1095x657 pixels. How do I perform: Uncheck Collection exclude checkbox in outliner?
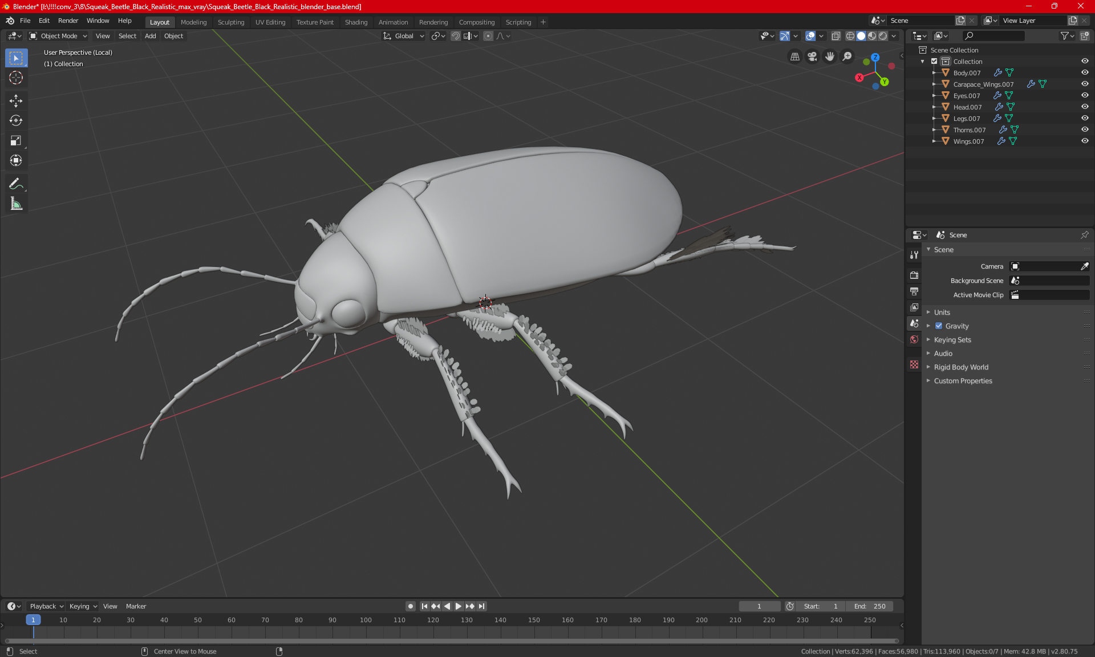[934, 61]
